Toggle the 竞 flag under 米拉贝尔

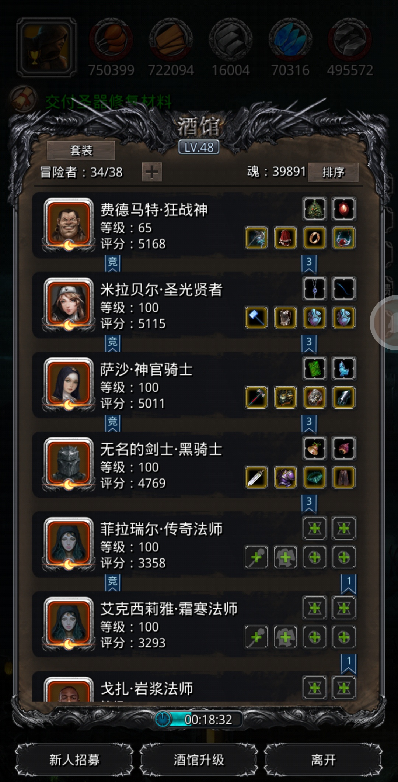pos(113,343)
